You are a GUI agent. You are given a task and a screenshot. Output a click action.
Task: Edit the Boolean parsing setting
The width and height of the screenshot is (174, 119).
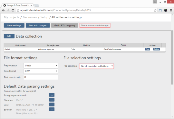[x=52, y=109]
